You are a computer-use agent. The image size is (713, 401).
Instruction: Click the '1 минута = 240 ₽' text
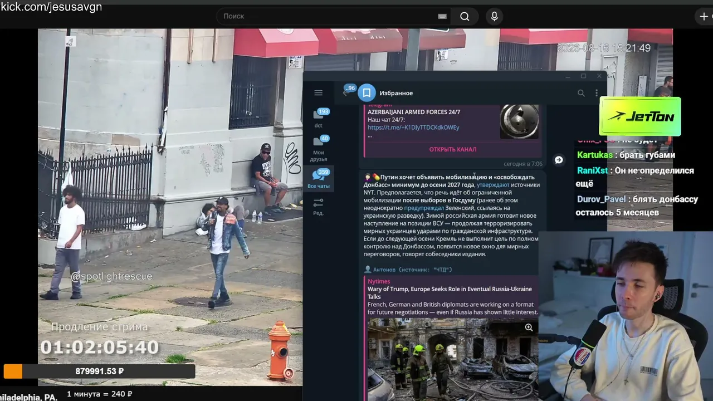[x=100, y=394]
